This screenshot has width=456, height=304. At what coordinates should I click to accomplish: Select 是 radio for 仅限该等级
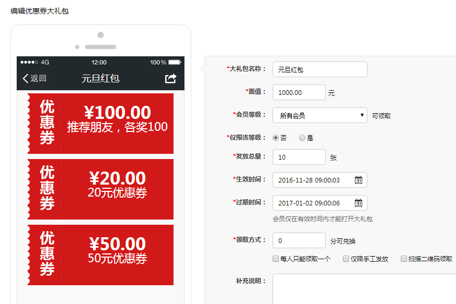pyautogui.click(x=302, y=138)
